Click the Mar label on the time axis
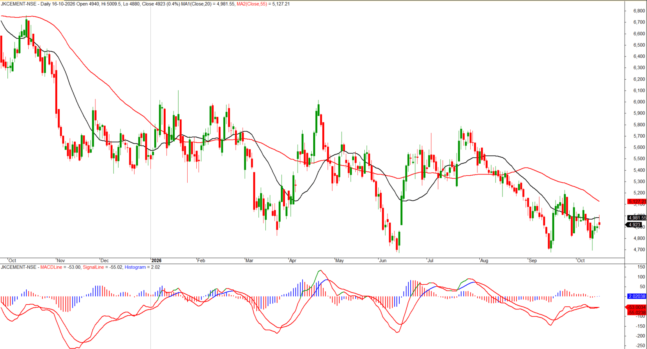This screenshot has width=647, height=349. pyautogui.click(x=249, y=260)
